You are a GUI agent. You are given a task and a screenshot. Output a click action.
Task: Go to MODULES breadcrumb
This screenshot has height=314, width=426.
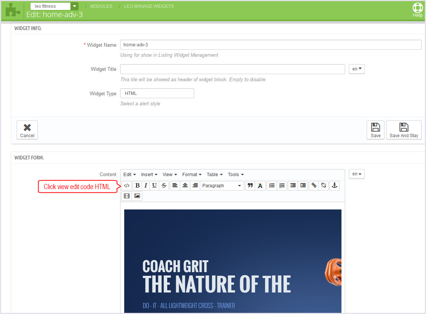pyautogui.click(x=101, y=6)
